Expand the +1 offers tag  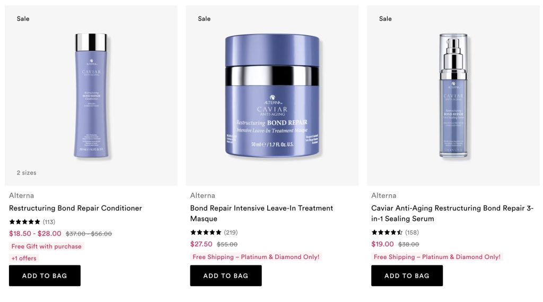coord(24,258)
